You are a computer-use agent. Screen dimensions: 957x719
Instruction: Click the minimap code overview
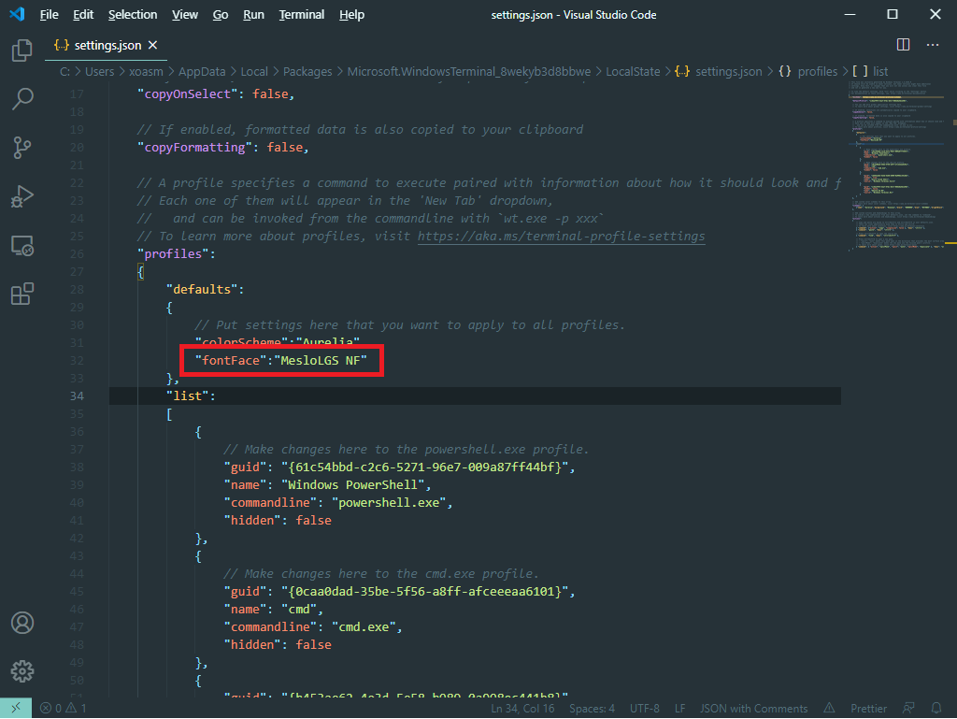pos(897,165)
